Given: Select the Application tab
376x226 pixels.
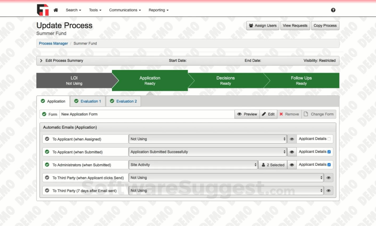Looking at the screenshot, I should [x=53, y=101].
